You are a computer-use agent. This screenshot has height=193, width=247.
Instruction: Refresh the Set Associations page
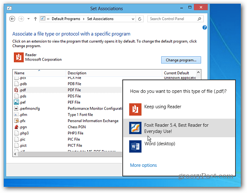pyautogui.click(x=140, y=19)
